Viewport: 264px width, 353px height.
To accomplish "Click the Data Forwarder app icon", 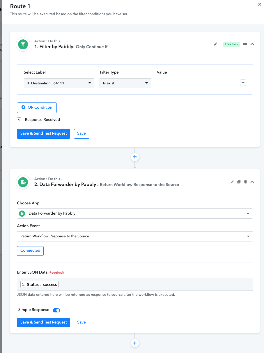I will point(23,182).
